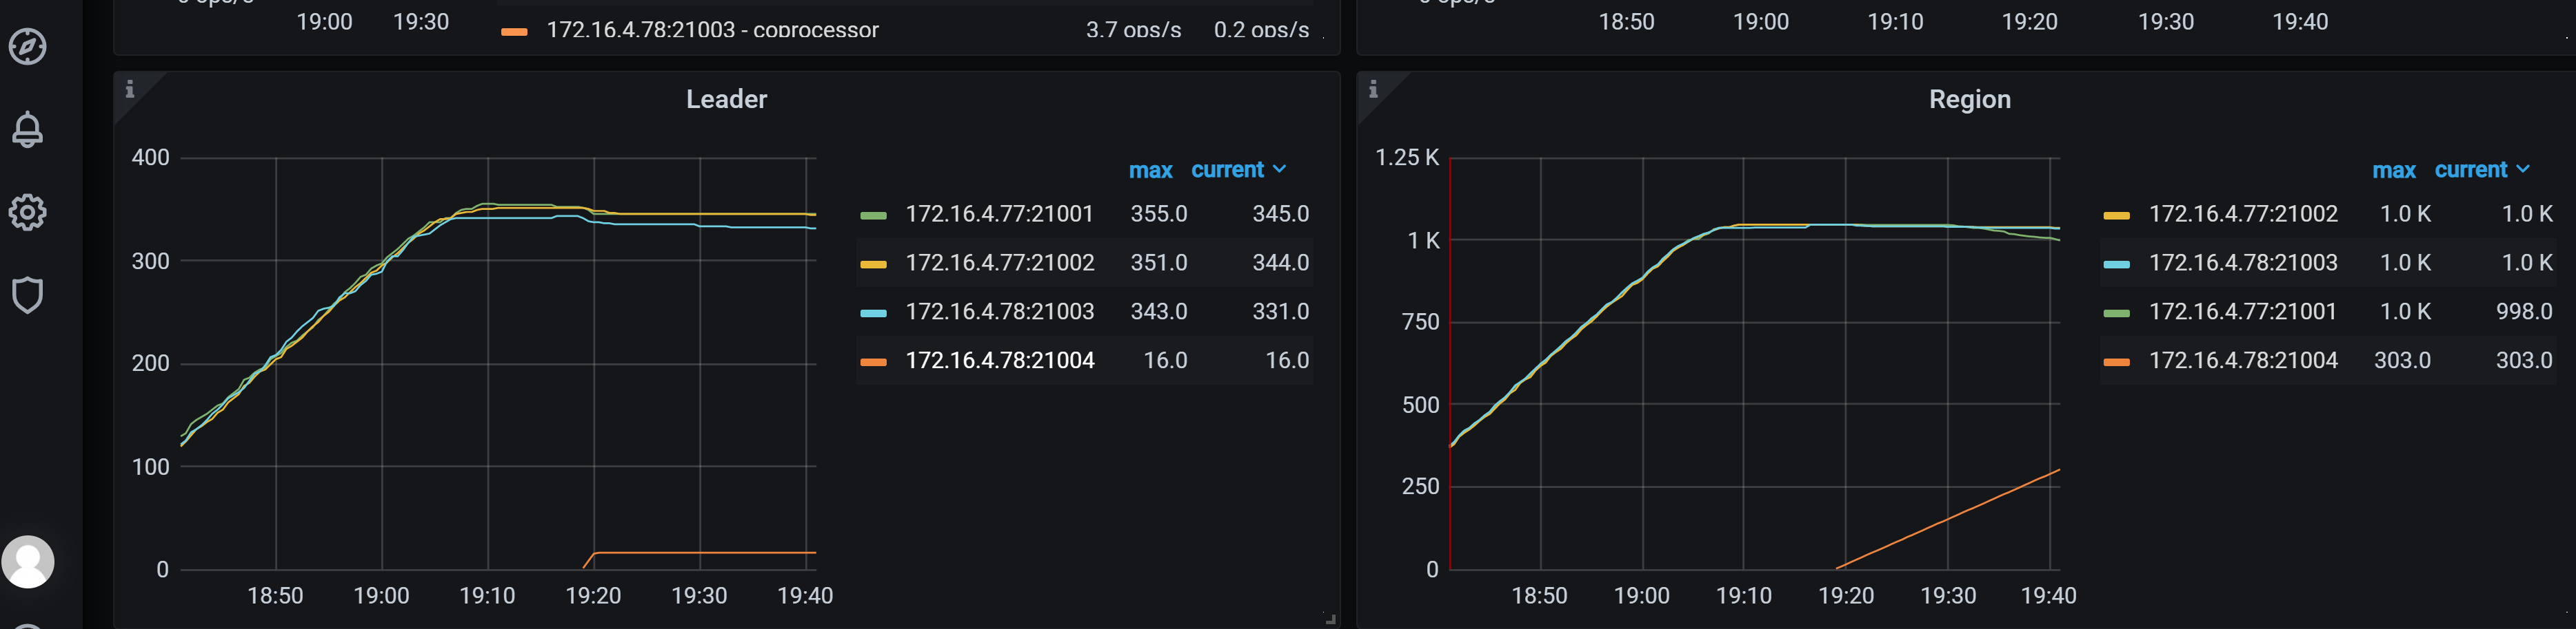Toggle 172.16.4.77:21002 series in Leader legend
The width and height of the screenshot is (2576, 629).
(x=999, y=263)
